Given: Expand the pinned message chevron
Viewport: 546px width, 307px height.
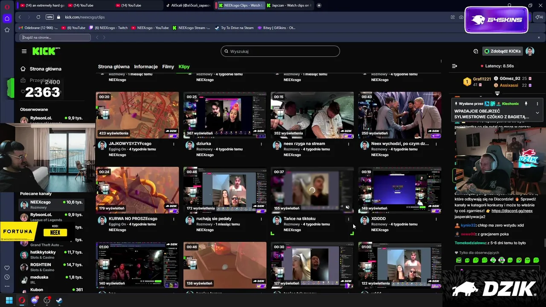Looking at the screenshot, I should (x=537, y=113).
